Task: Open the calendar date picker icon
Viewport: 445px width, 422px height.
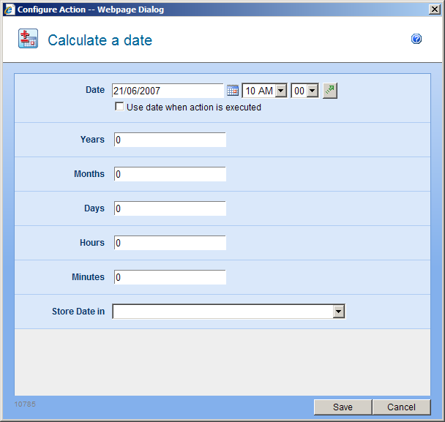Action: click(233, 91)
